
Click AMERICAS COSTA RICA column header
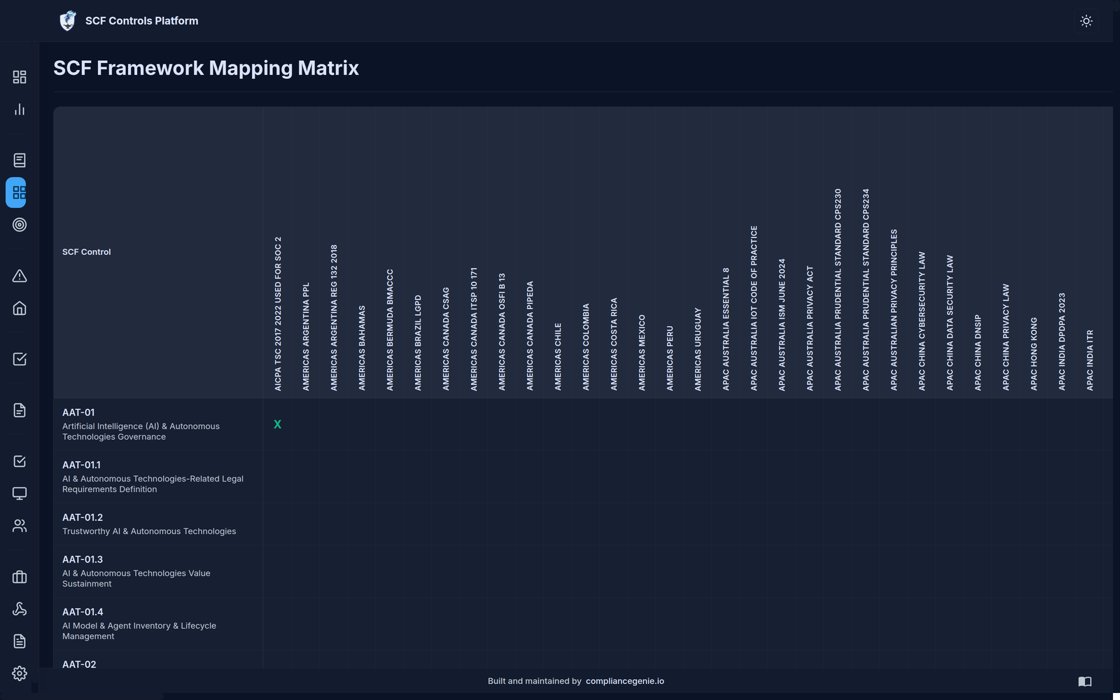(x=614, y=344)
